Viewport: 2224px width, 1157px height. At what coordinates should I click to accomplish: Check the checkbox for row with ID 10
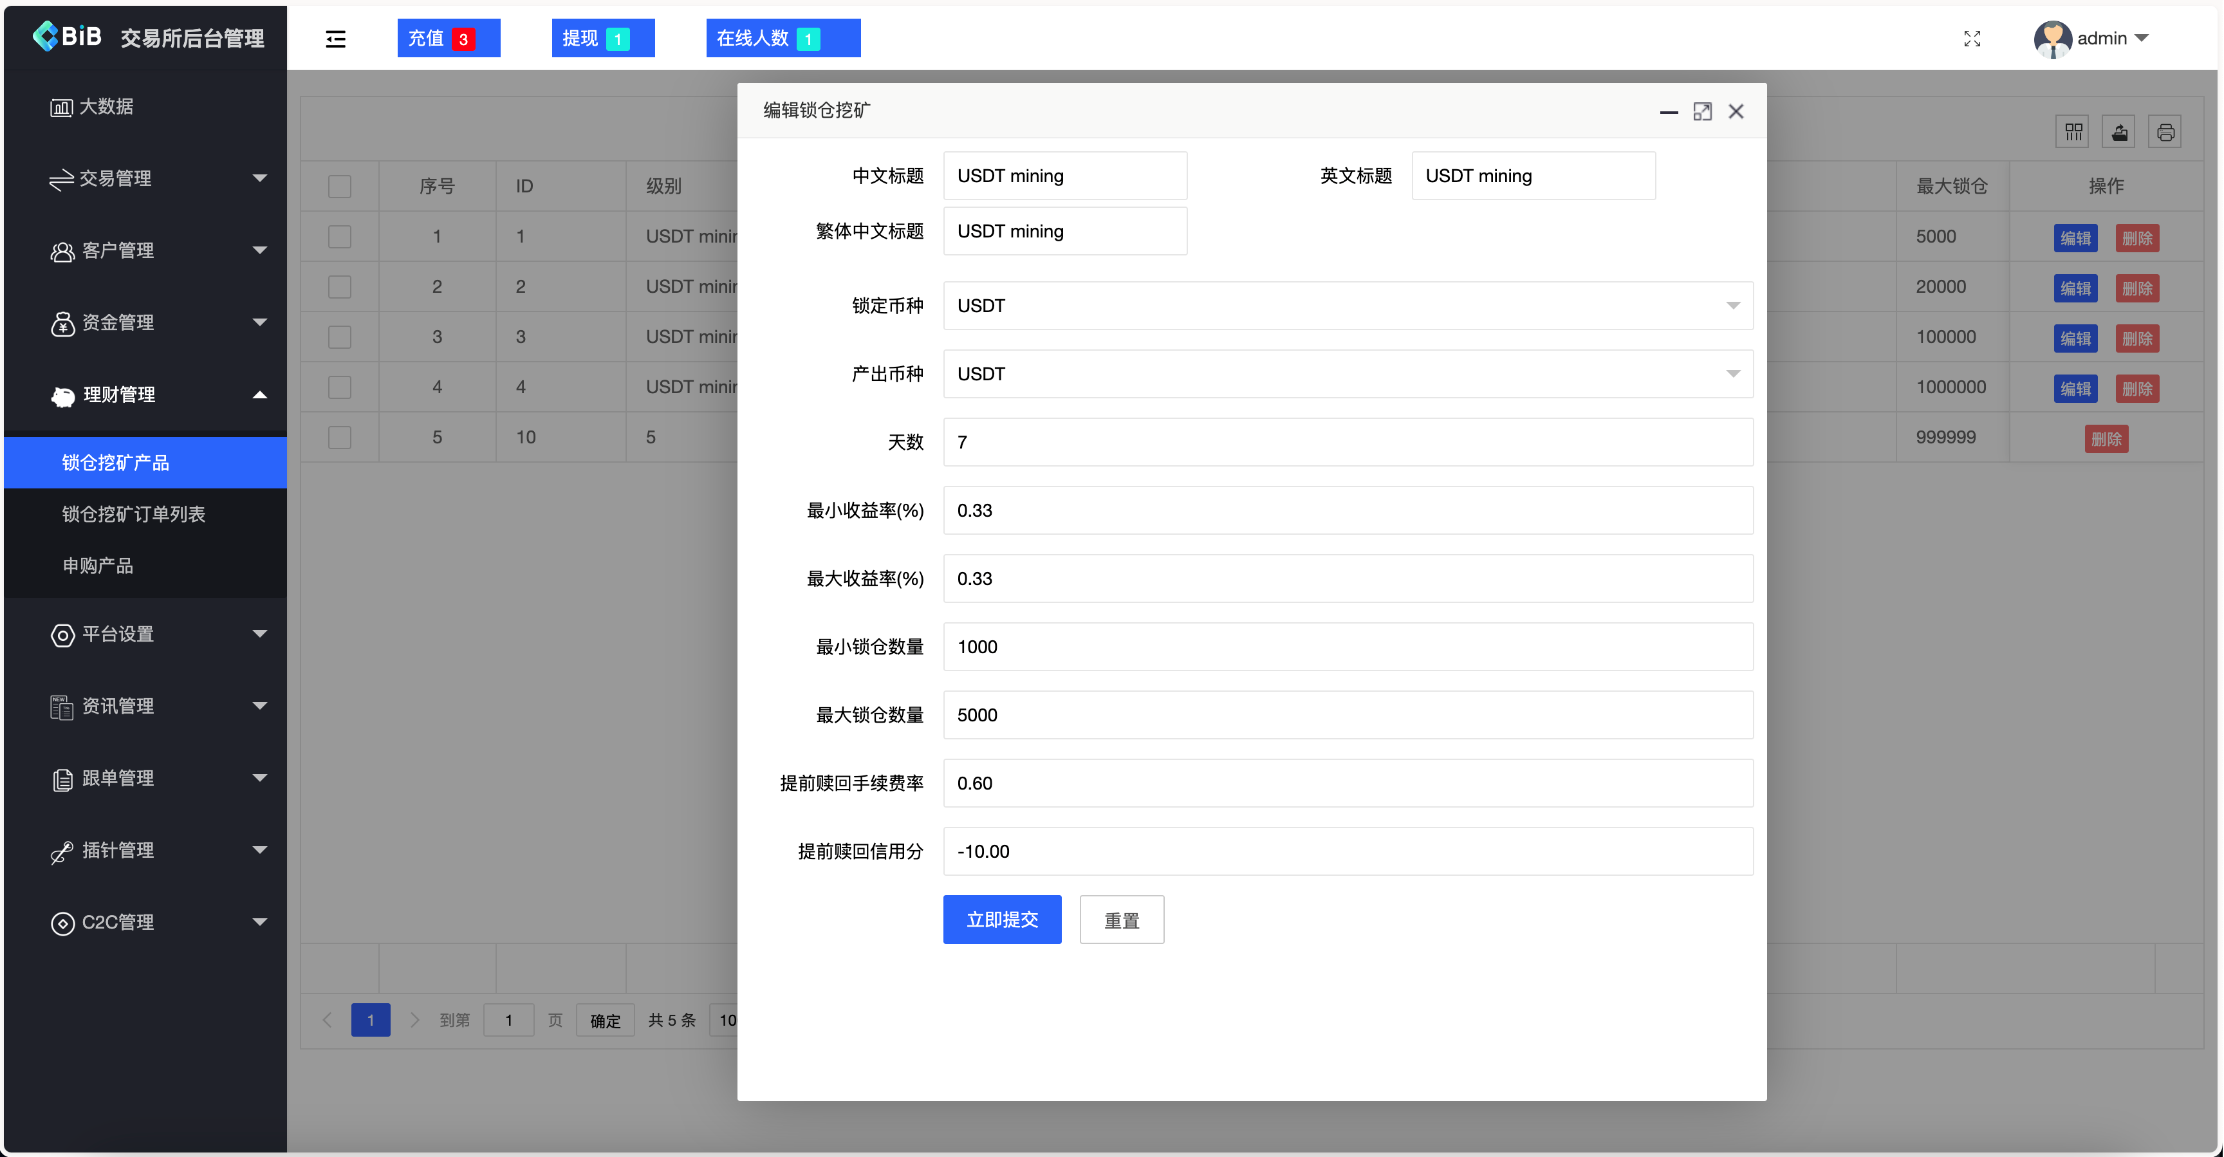pyautogui.click(x=339, y=437)
